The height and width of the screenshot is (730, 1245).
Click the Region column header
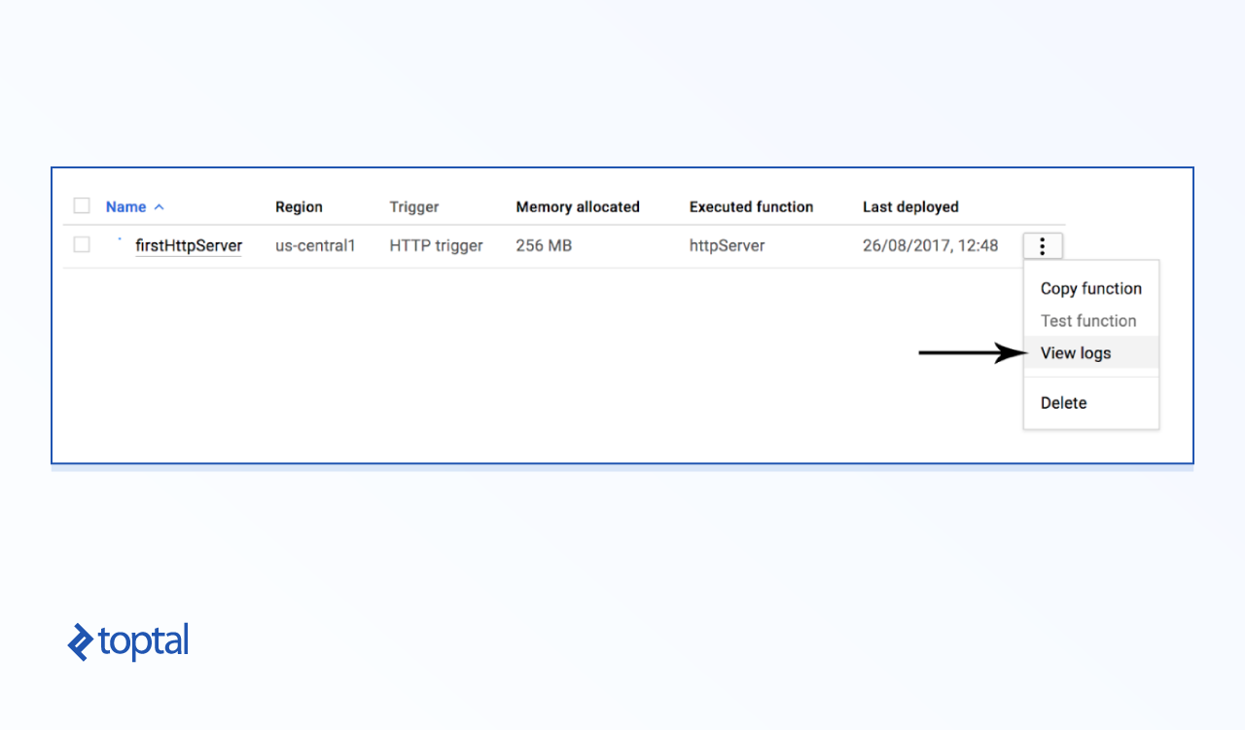299,206
